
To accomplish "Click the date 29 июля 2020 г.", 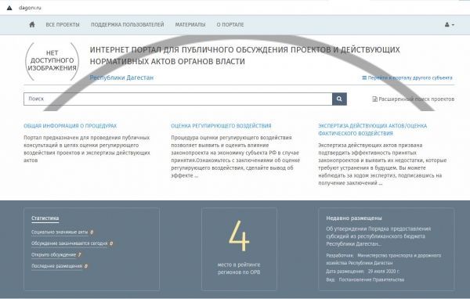I will 384,271.
